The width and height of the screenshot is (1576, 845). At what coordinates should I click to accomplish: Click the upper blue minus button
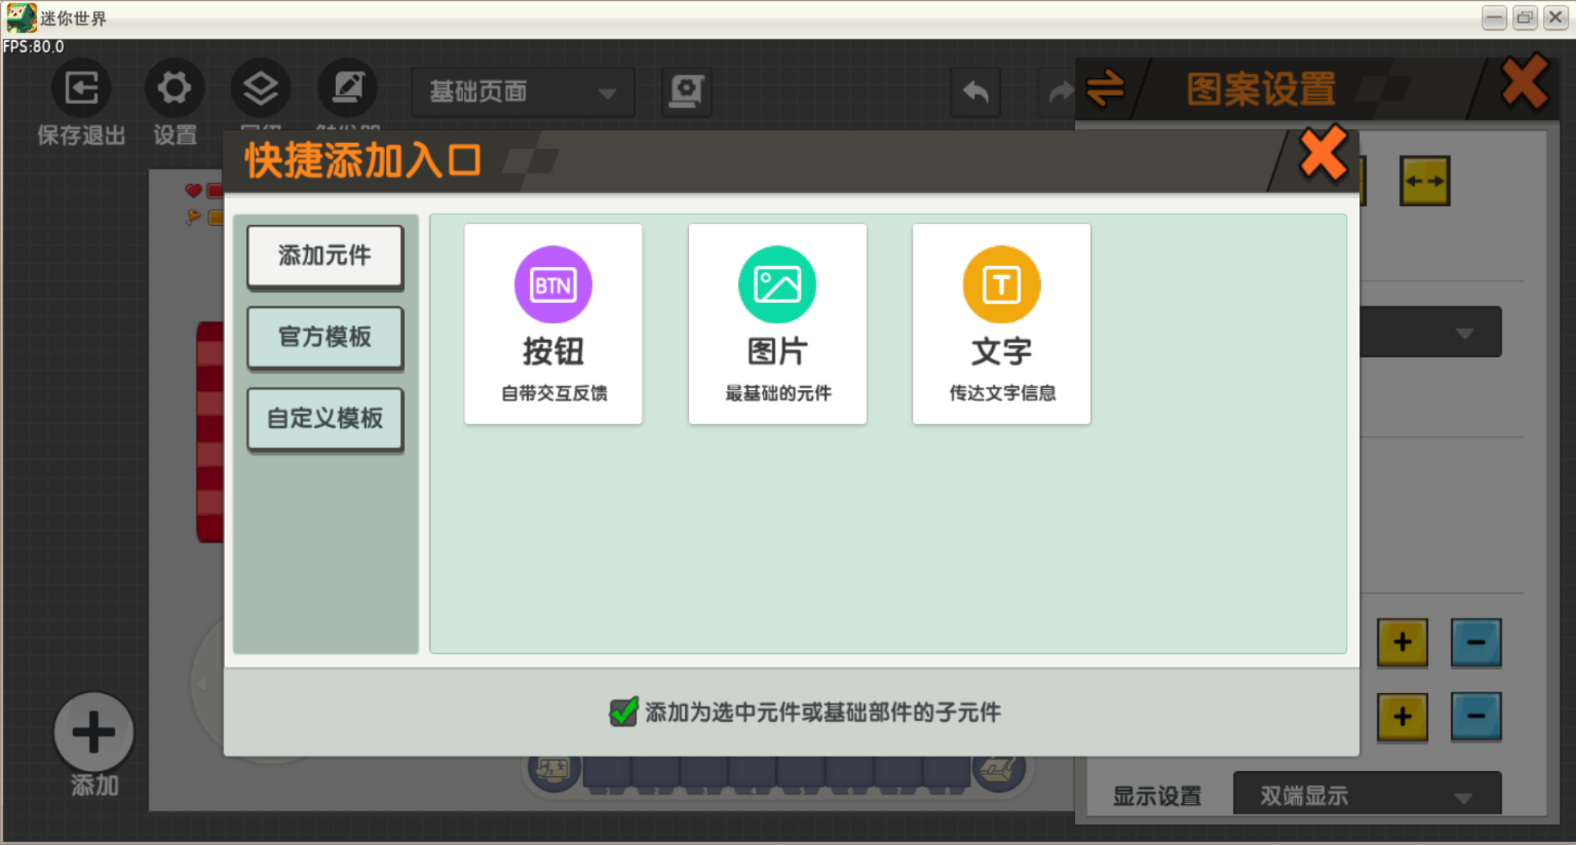(x=1476, y=642)
